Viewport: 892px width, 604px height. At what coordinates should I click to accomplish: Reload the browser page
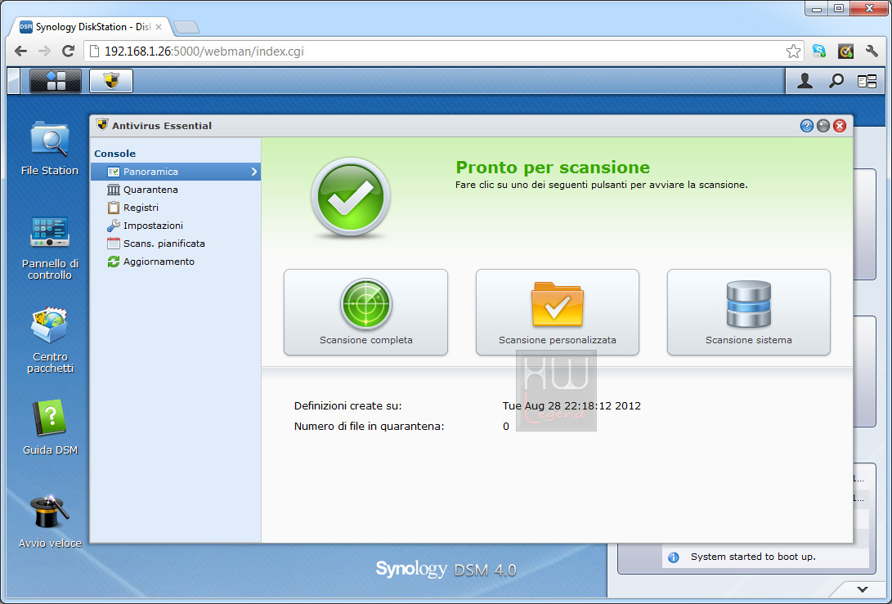(68, 51)
